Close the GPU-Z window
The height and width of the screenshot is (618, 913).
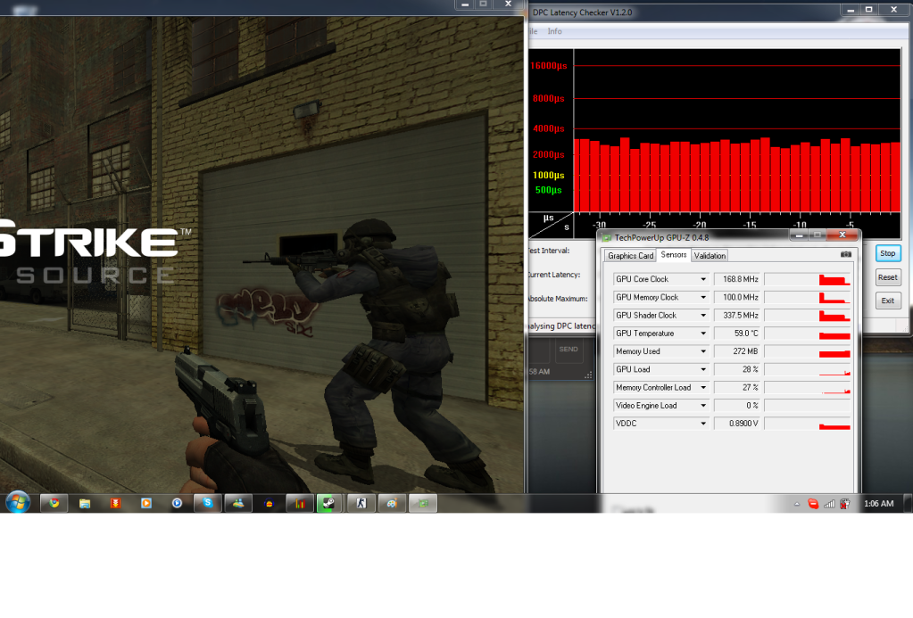pyautogui.click(x=842, y=235)
